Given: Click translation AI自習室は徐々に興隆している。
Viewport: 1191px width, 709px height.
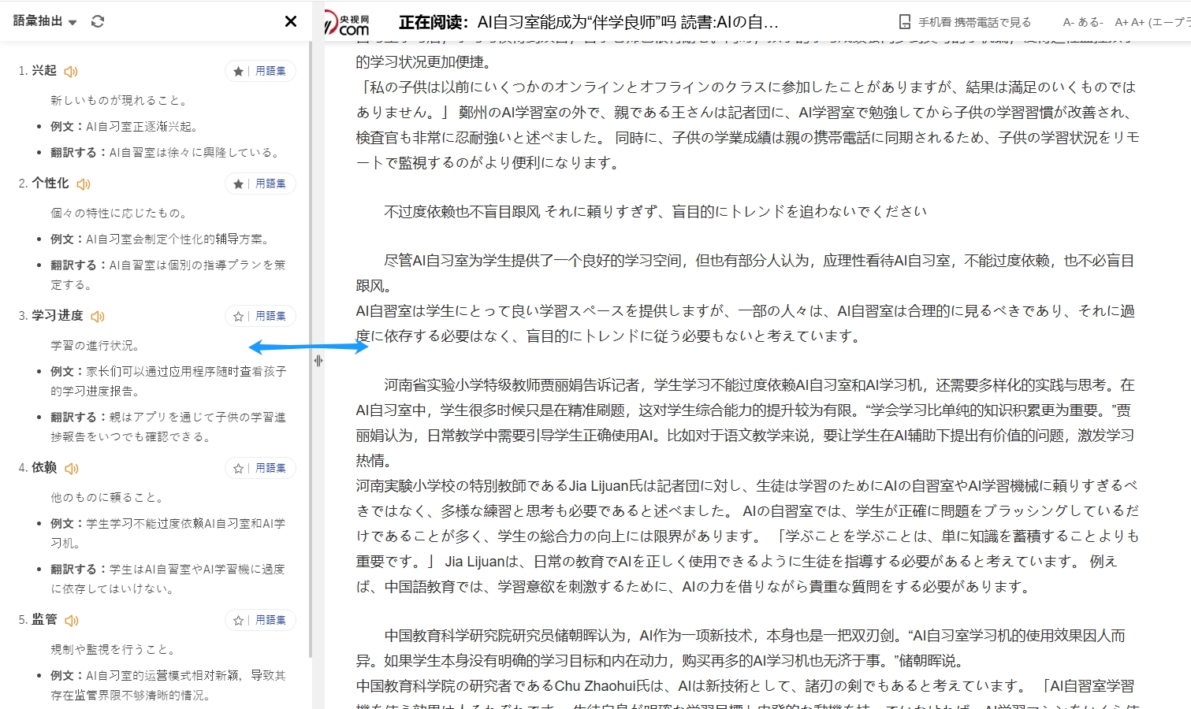Looking at the screenshot, I should [194, 152].
